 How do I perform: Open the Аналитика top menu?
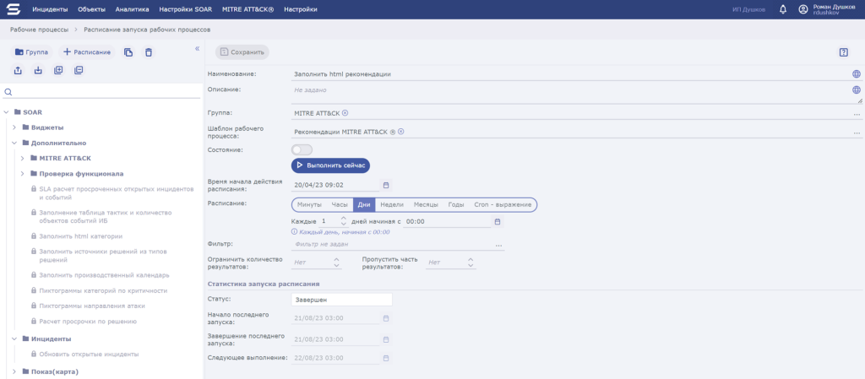pyautogui.click(x=132, y=9)
